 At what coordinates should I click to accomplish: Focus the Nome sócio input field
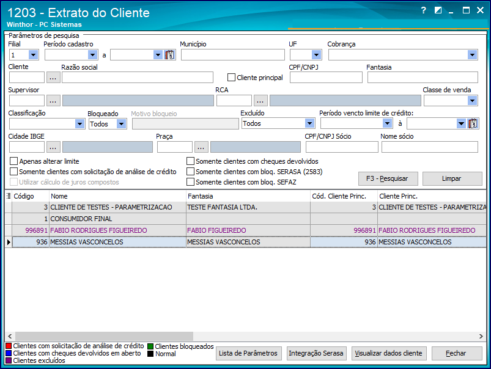(x=430, y=147)
